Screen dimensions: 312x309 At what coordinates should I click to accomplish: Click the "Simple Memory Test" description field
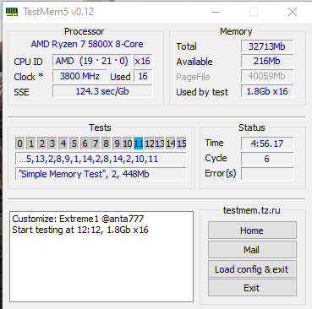(101, 174)
